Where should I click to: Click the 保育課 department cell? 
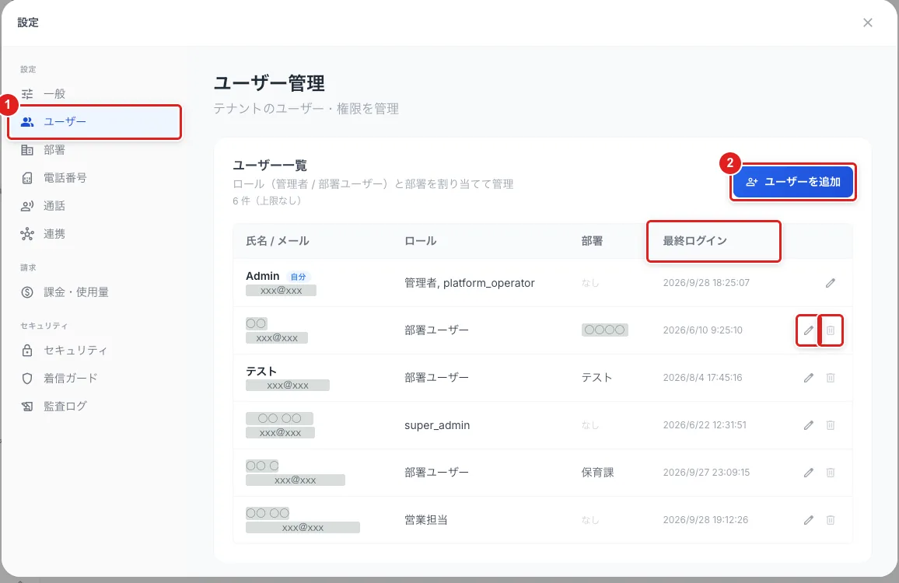[x=597, y=473]
